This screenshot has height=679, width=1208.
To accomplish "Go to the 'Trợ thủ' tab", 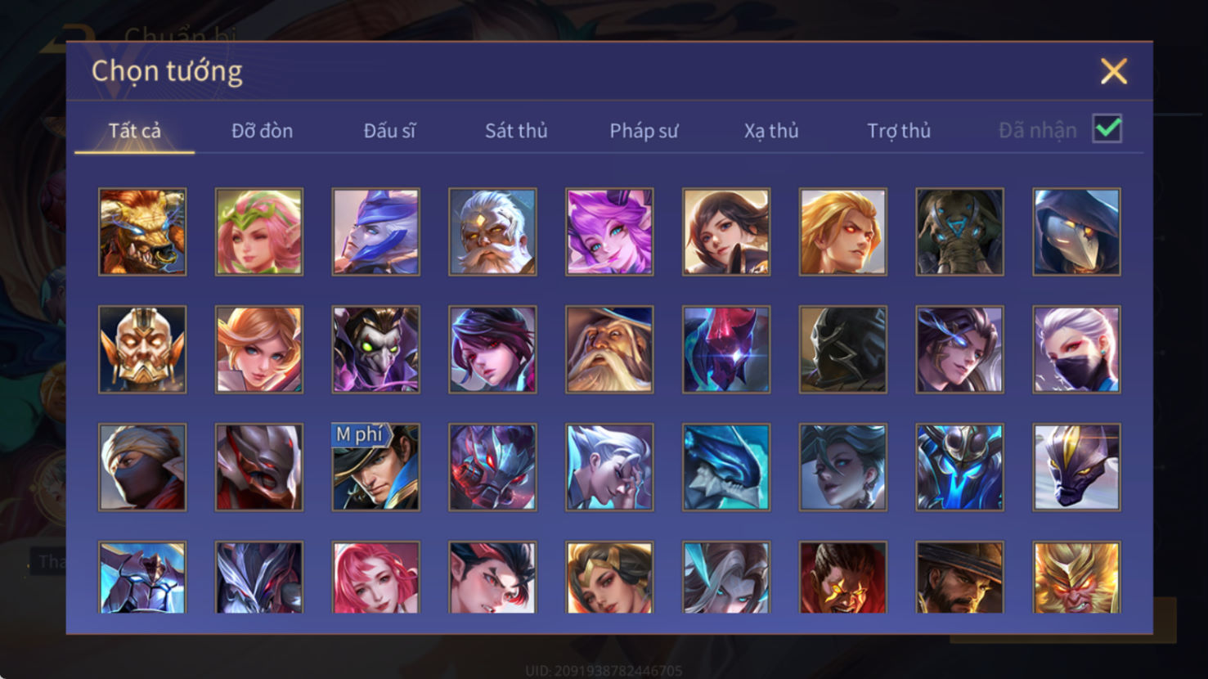I will coord(899,131).
